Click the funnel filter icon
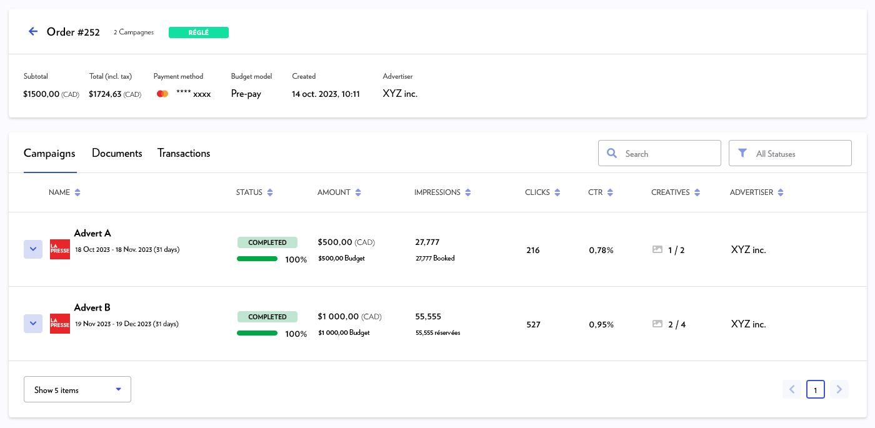875x428 pixels. tap(742, 153)
